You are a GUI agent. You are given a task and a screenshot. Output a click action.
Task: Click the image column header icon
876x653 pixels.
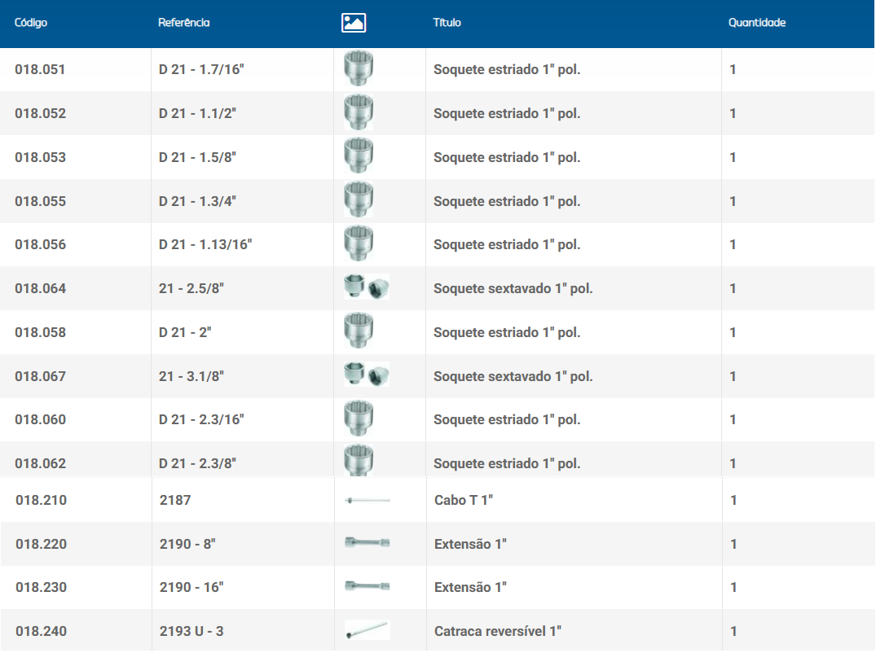354,23
